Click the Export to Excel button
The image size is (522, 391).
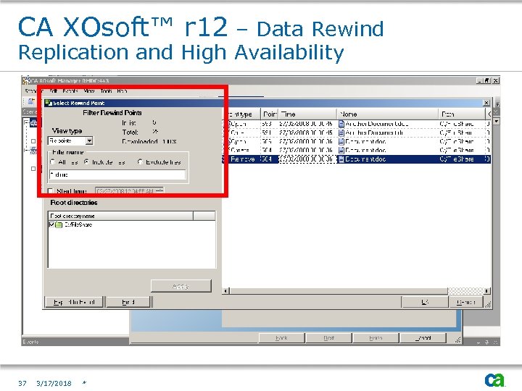(x=74, y=302)
